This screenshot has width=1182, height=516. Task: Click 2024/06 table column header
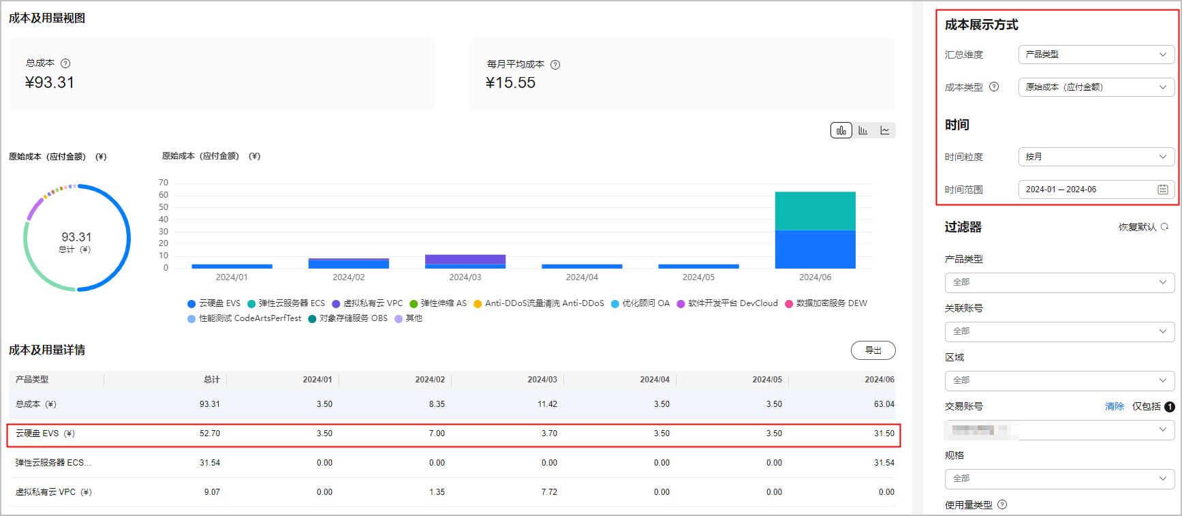pos(880,380)
